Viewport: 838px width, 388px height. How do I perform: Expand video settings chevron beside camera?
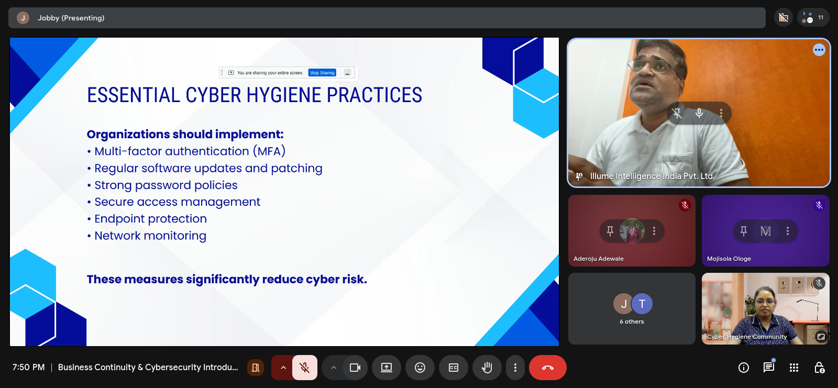(x=333, y=368)
